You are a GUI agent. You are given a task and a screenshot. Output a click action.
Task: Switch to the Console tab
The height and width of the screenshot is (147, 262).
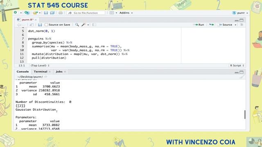click(x=23, y=71)
